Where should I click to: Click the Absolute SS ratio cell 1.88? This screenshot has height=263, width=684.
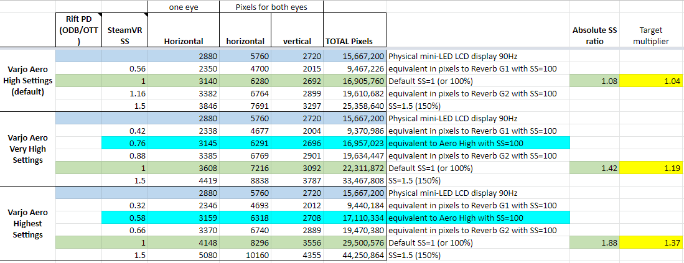click(x=594, y=242)
